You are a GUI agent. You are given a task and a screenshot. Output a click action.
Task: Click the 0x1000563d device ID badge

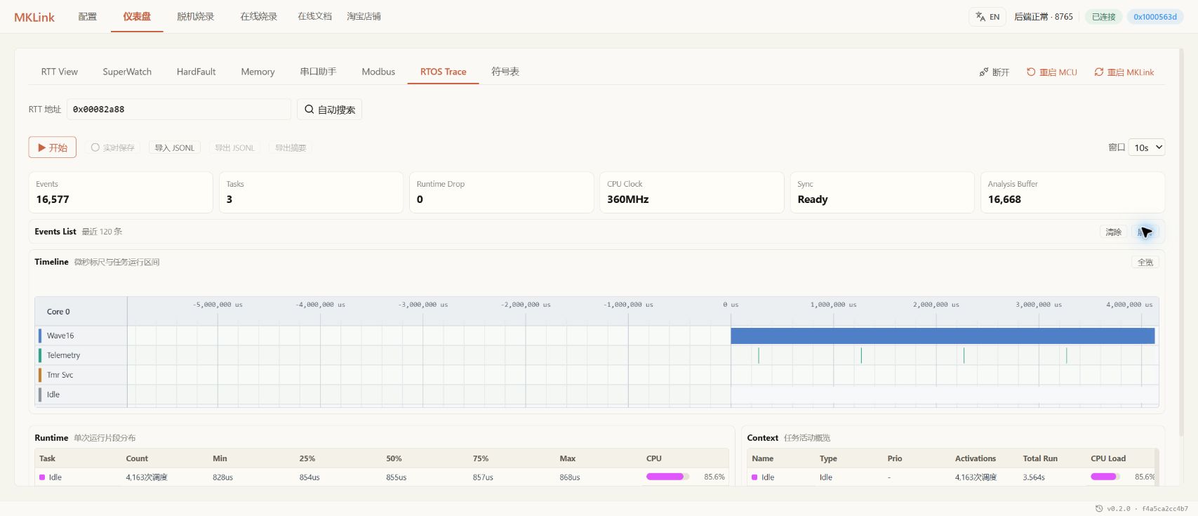[1155, 17]
